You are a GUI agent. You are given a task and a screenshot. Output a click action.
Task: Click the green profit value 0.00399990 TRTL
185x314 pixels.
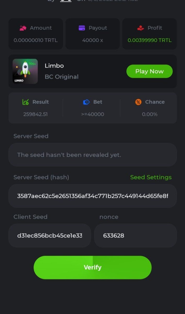(149, 40)
